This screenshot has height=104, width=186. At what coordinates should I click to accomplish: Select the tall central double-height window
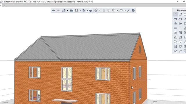pyautogui.click(x=67, y=79)
